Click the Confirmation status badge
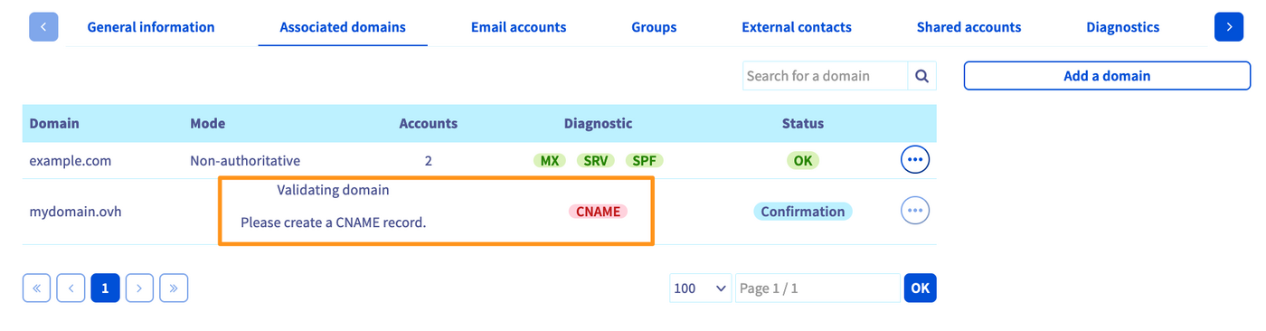Screen dimensions: 1266x331 point(803,212)
